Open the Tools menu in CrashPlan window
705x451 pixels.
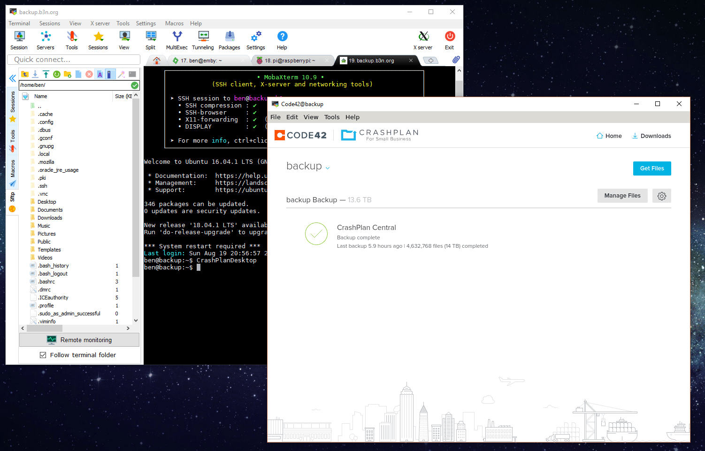(332, 117)
